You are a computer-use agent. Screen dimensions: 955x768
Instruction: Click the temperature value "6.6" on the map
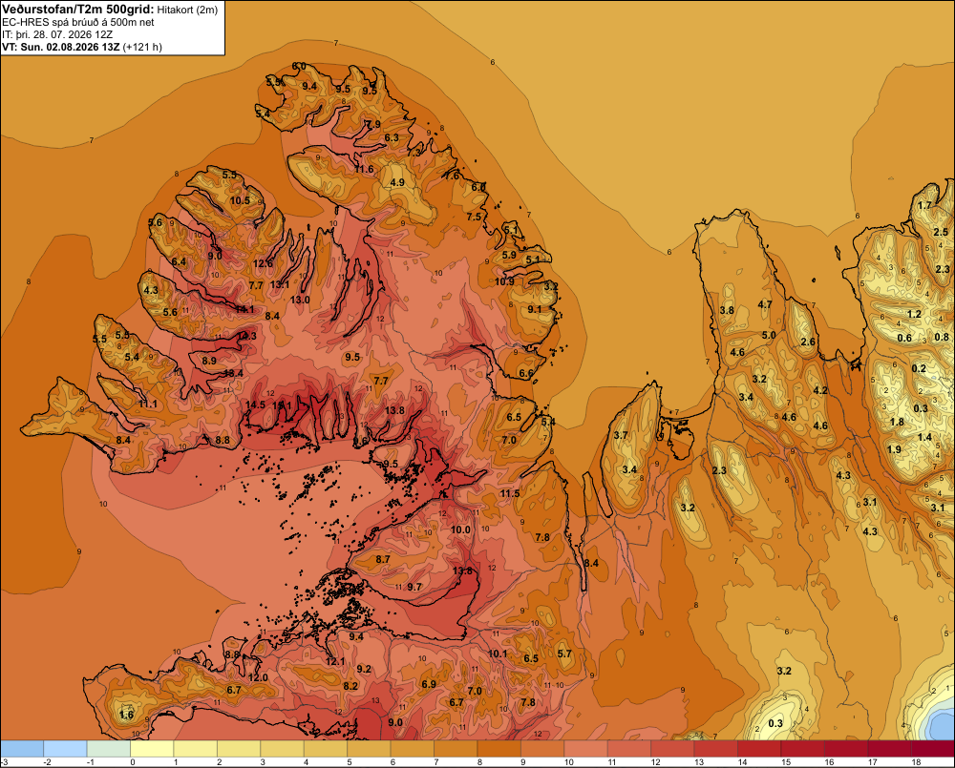tap(526, 373)
